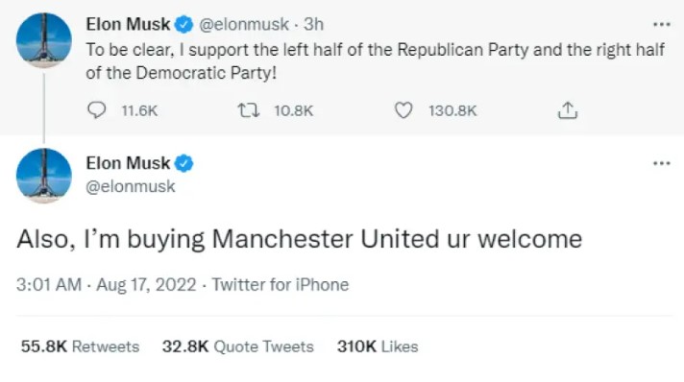Click the 3h timestamp on the top tweet
Image resolution: width=684 pixels, height=382 pixels.
[x=313, y=24]
